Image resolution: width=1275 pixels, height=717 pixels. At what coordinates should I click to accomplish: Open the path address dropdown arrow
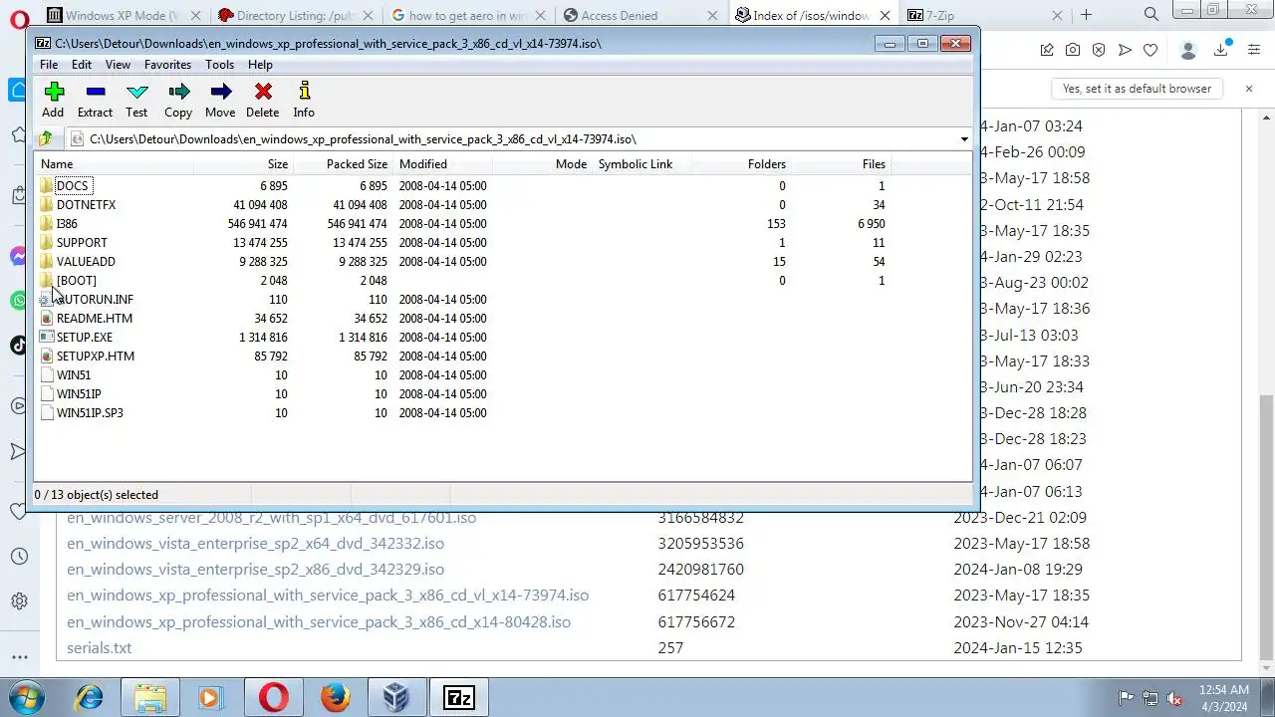pyautogui.click(x=963, y=139)
